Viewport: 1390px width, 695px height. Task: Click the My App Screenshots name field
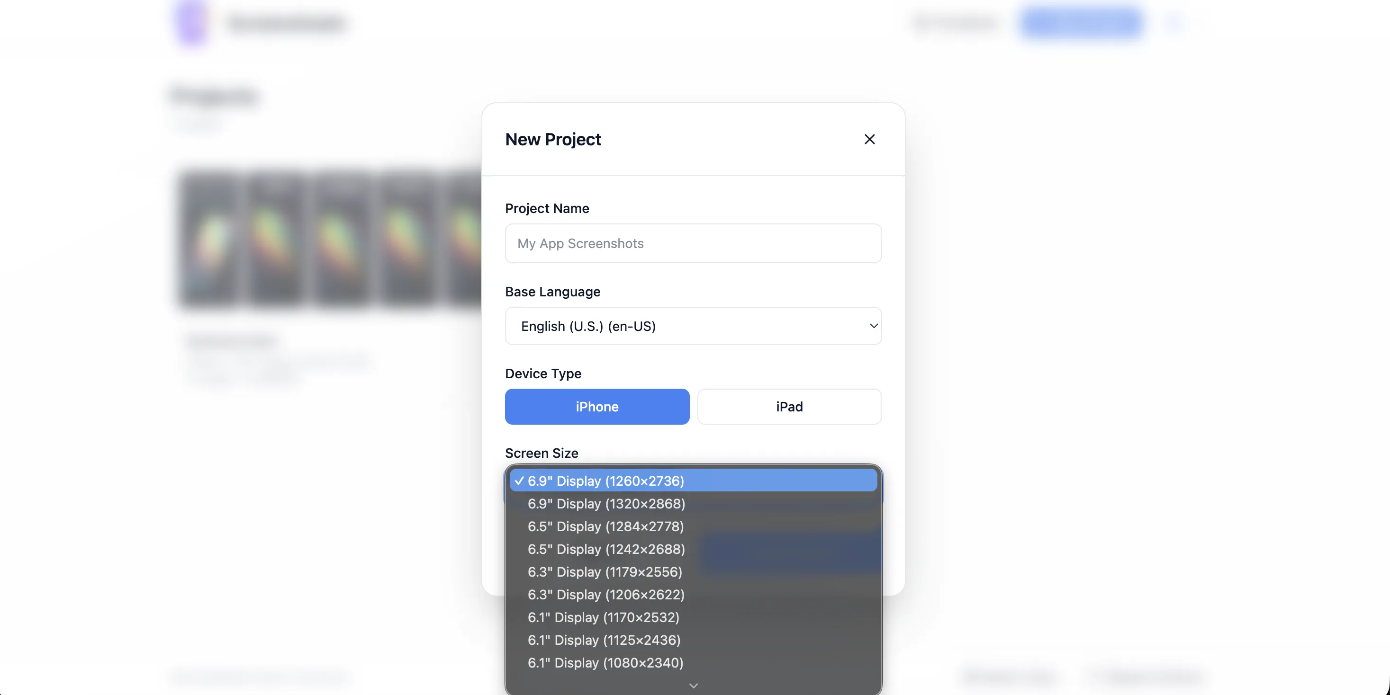[693, 243]
